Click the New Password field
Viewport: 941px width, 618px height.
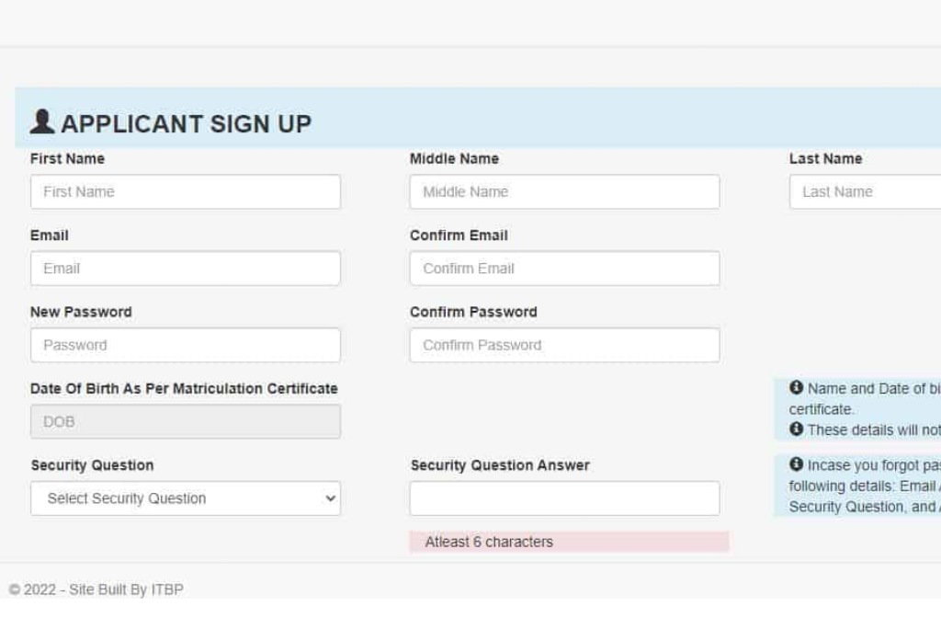point(186,346)
